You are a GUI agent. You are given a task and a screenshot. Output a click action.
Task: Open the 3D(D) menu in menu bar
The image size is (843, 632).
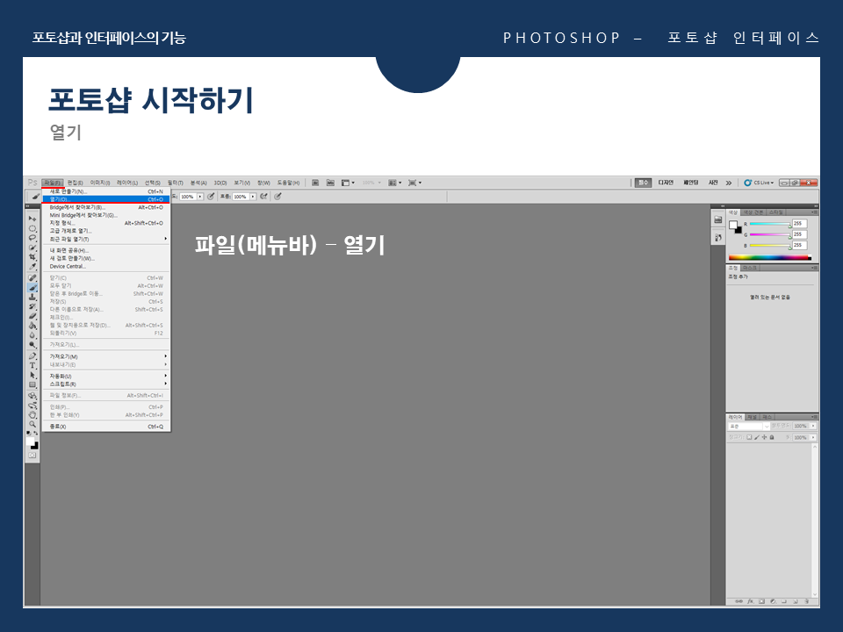pyautogui.click(x=220, y=183)
